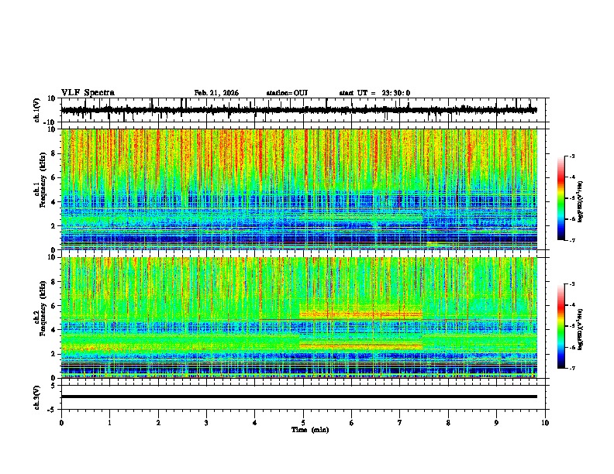Click the time axis tick label "5"

pos(303,423)
